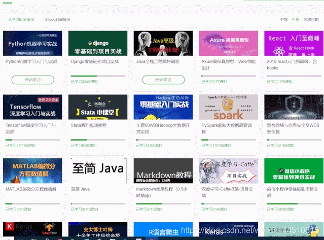The height and width of the screenshot is (240, 324).
Task: Click Django course progress bar
Action: [x=98, y=76]
